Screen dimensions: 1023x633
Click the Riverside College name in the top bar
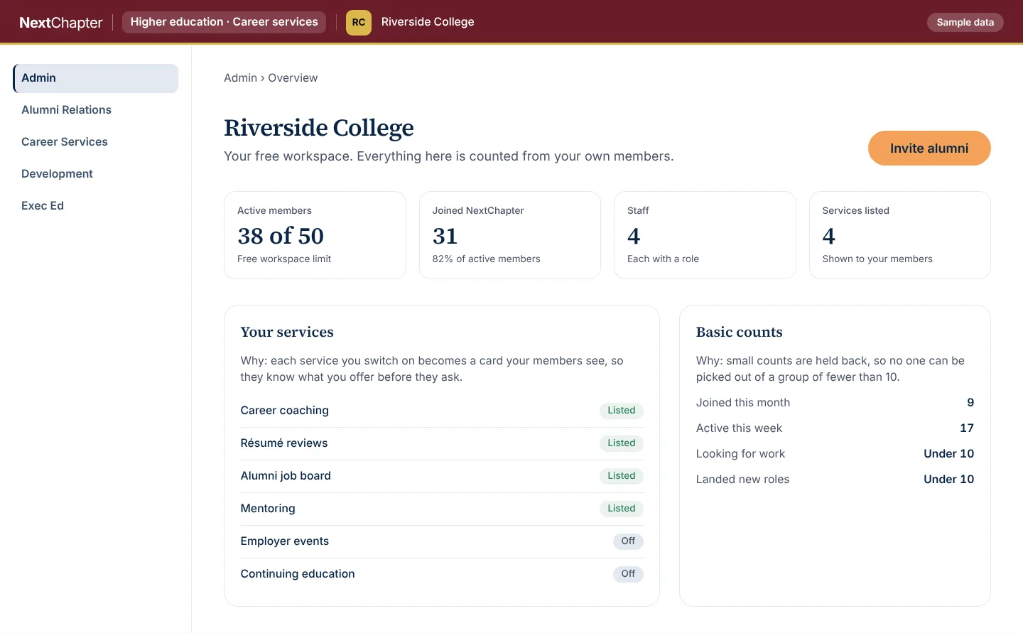[428, 22]
